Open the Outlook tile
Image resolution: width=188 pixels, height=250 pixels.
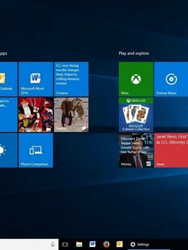tap(9, 79)
